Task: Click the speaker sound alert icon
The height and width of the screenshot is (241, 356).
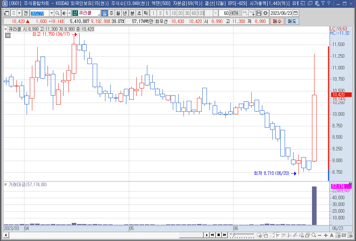Action: (x=64, y=13)
